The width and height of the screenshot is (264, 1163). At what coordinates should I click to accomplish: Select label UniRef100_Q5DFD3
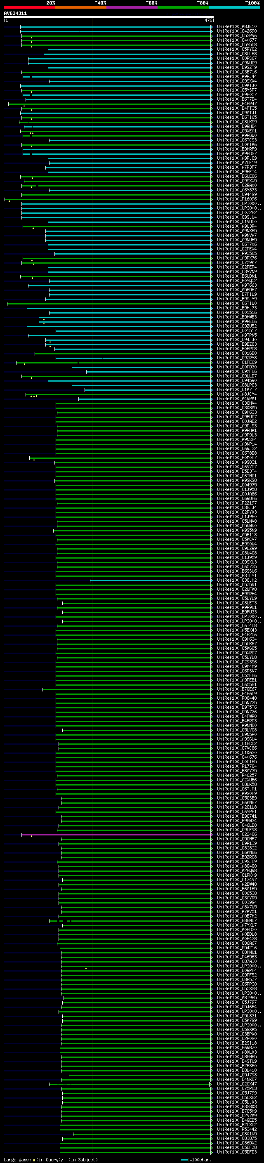click(x=237, y=1152)
